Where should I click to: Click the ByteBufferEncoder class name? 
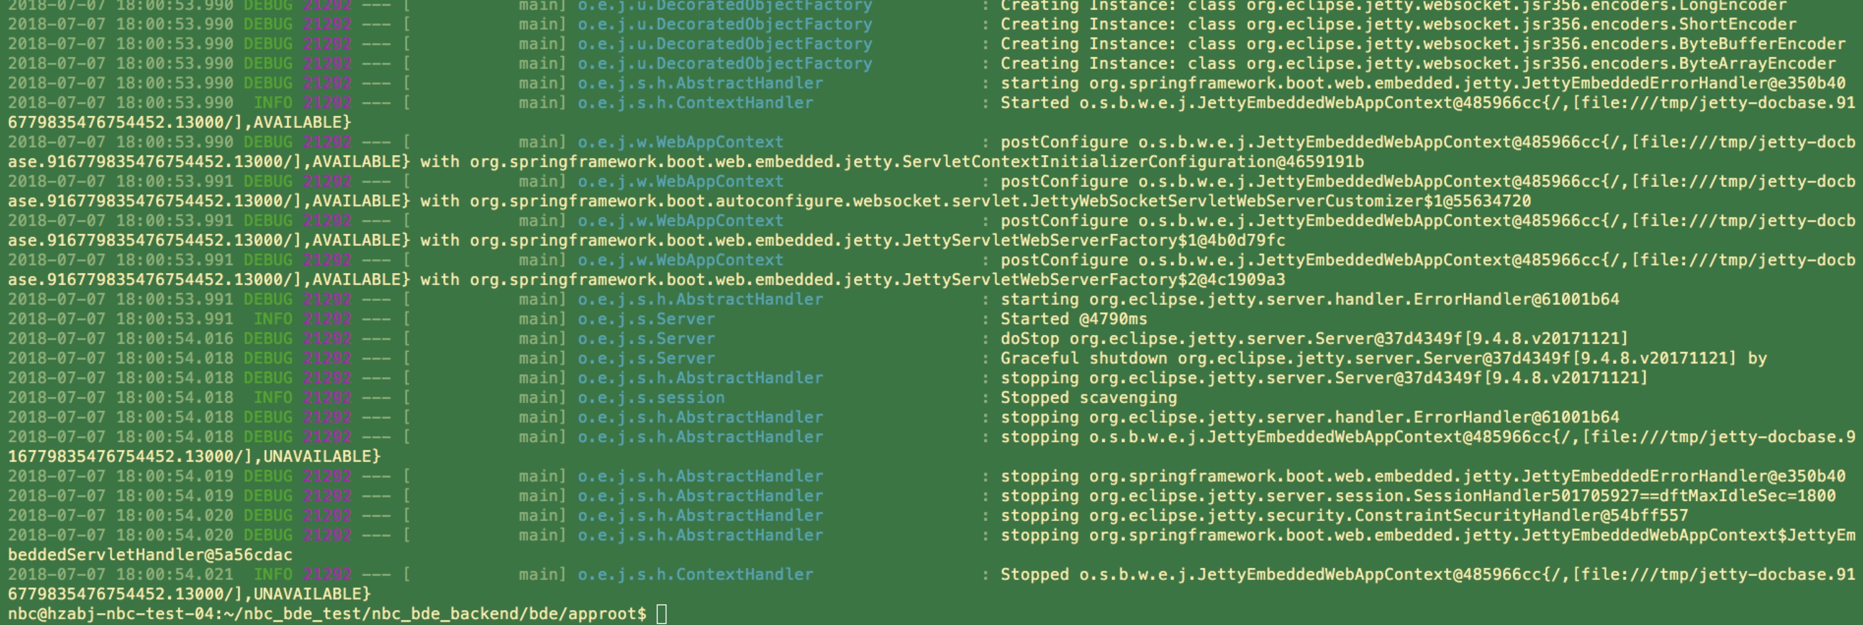pyautogui.click(x=1761, y=43)
